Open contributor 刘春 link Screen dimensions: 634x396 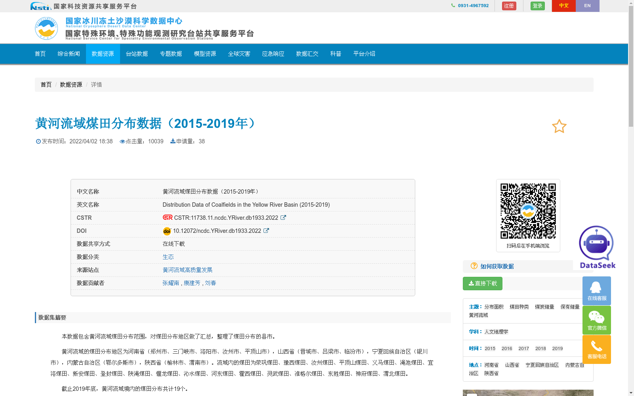[210, 283]
